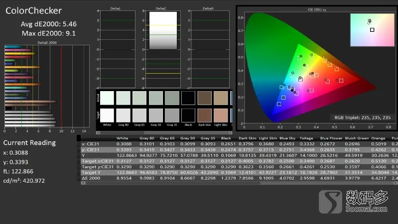
Task: Click the ΔE value 6.4217 for Orange
Action: pyautogui.click(x=378, y=178)
